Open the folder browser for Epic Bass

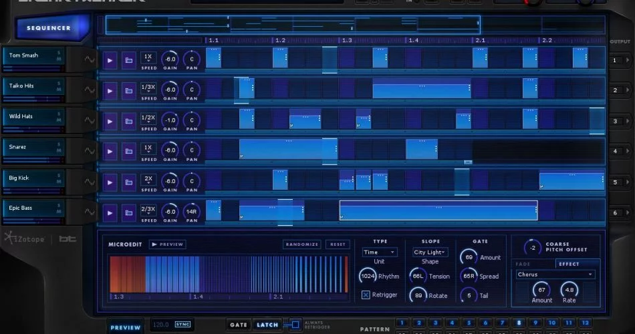[129, 212]
